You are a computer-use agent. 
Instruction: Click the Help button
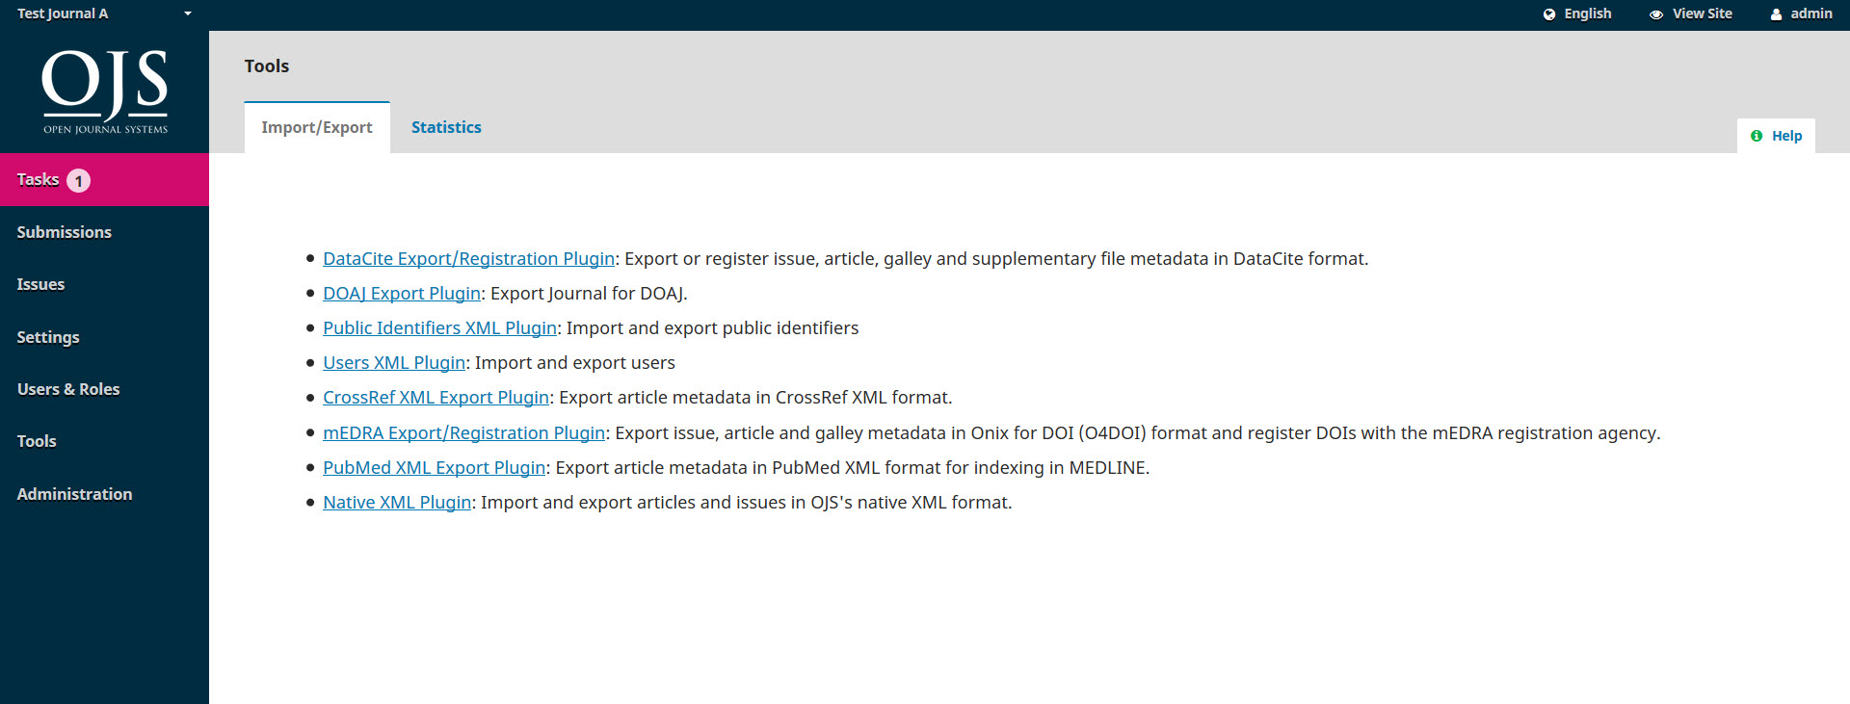[1776, 136]
